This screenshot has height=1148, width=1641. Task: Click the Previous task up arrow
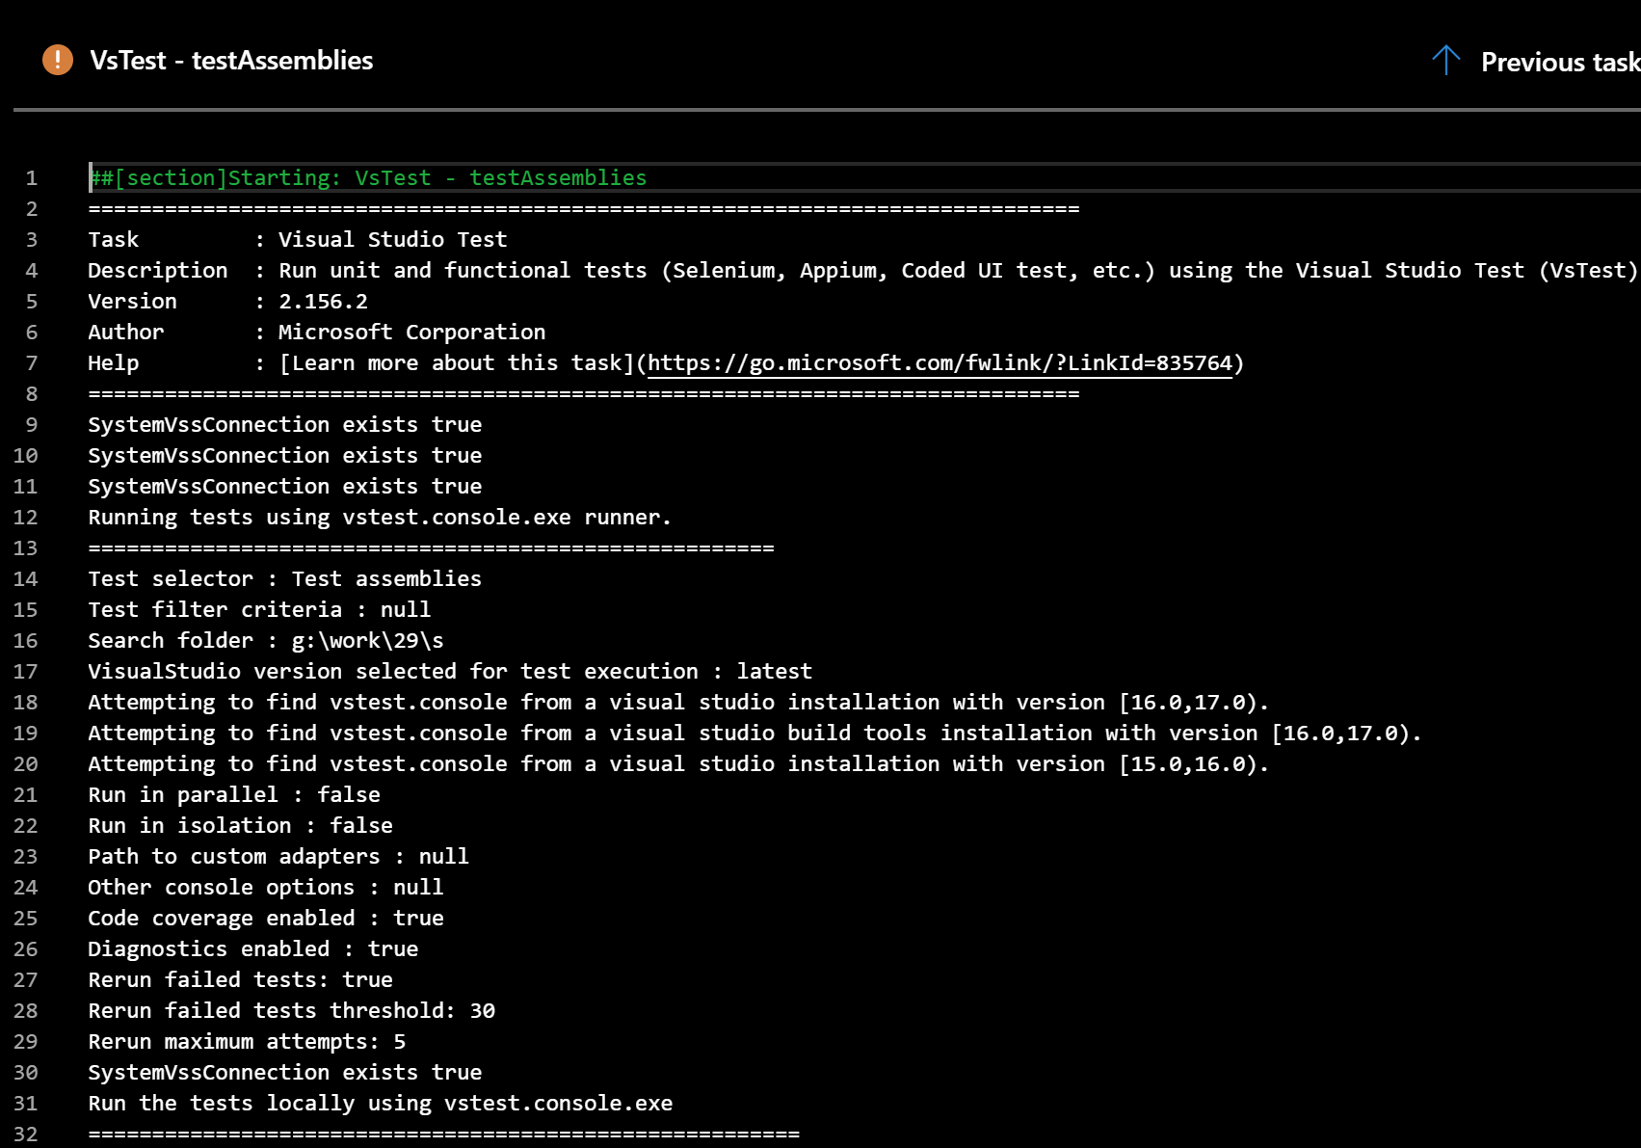click(x=1445, y=61)
